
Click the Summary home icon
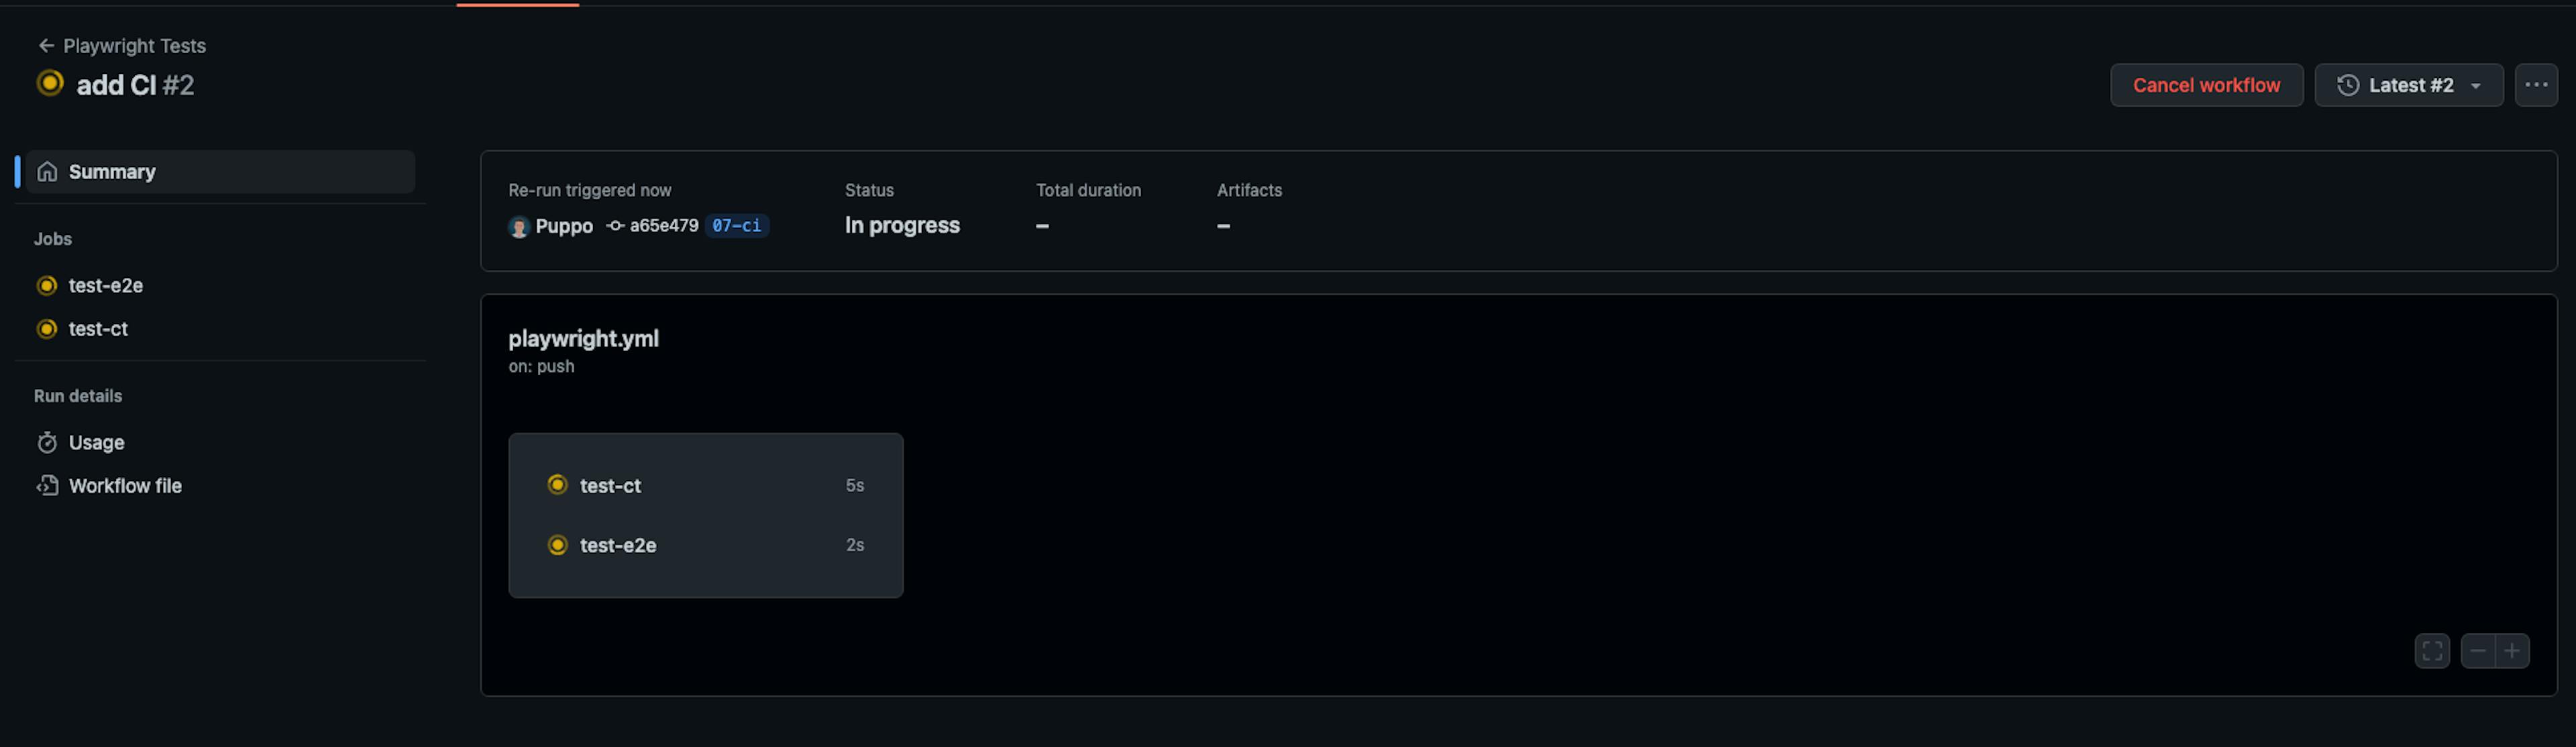click(47, 172)
